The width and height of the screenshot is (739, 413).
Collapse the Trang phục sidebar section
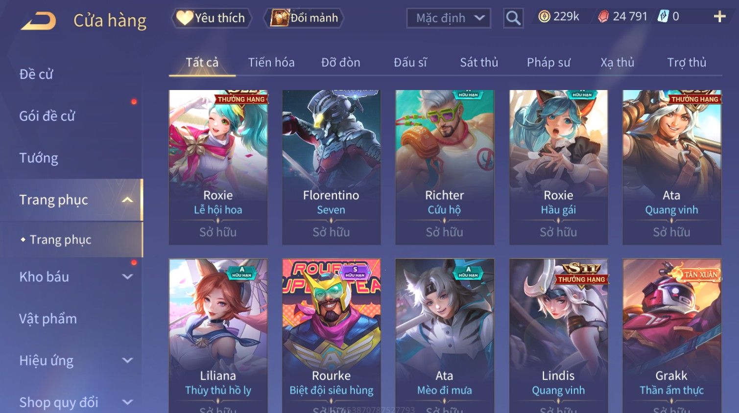coord(127,200)
